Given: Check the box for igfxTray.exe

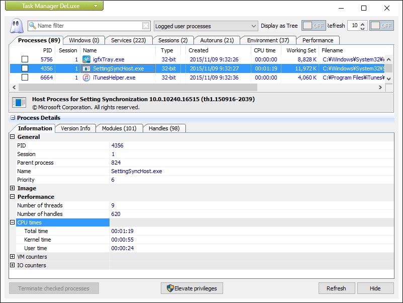Looking at the screenshot, I should 25,59.
